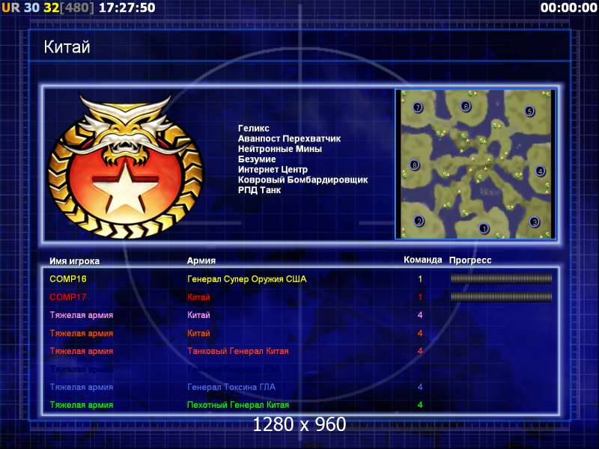Click Танковый Генерал Китая army cell

point(238,351)
